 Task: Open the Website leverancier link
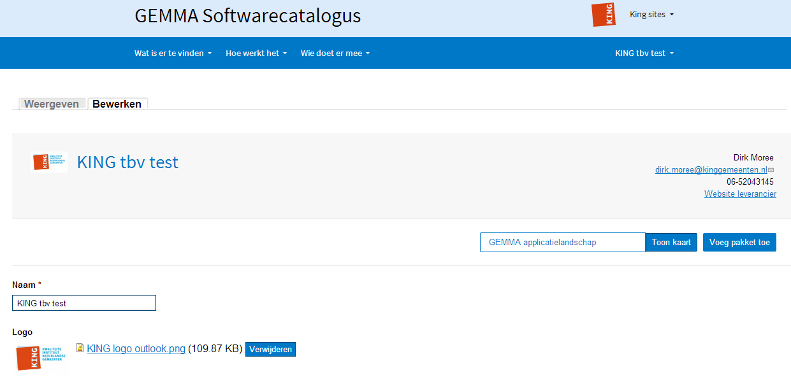[x=740, y=194]
